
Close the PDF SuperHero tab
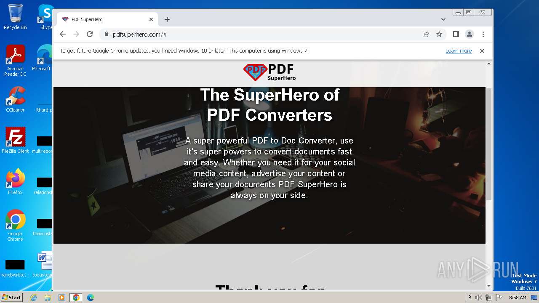tap(151, 19)
